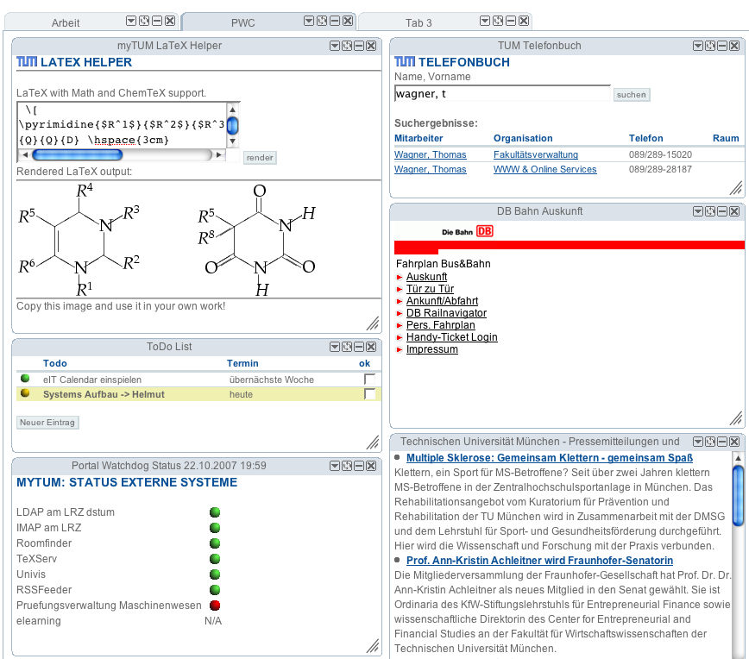Open LaTeX Helper panel dropdown arrow

(335, 46)
